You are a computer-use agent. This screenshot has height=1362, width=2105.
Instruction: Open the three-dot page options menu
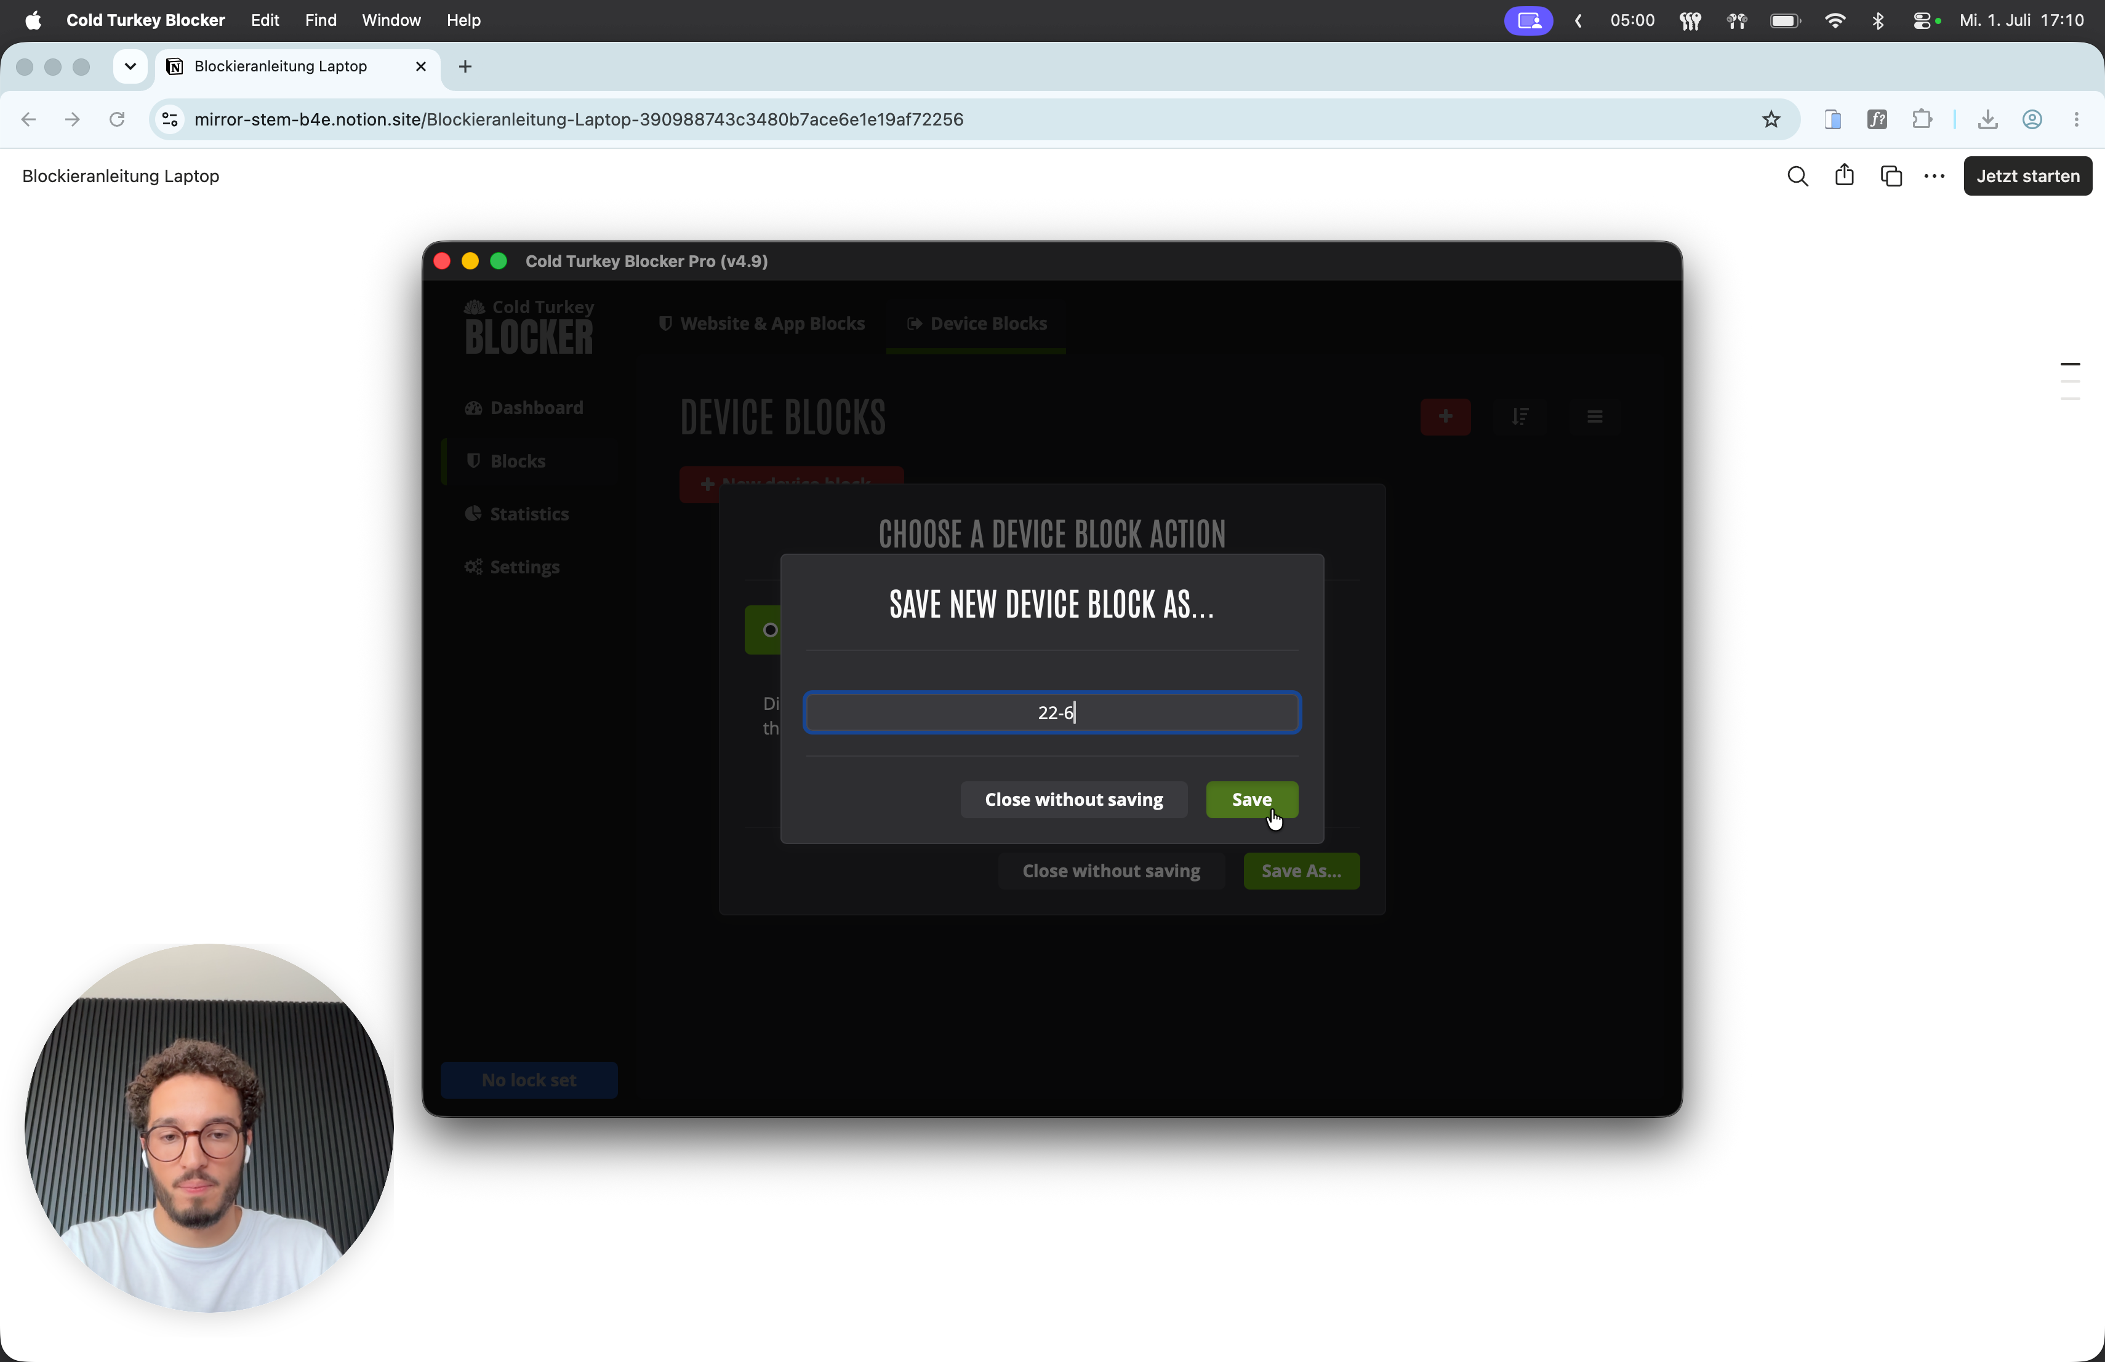click(x=1935, y=176)
